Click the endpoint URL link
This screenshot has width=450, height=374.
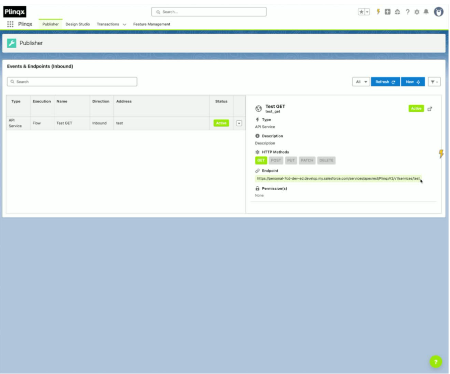338,179
